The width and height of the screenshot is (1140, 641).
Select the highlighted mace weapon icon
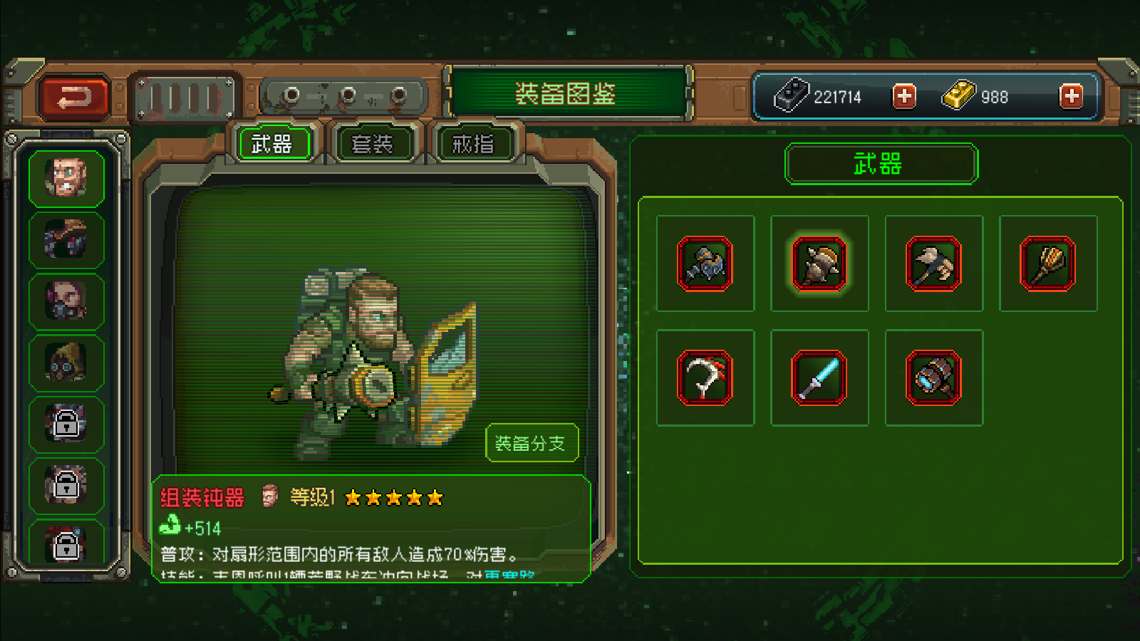pos(819,264)
